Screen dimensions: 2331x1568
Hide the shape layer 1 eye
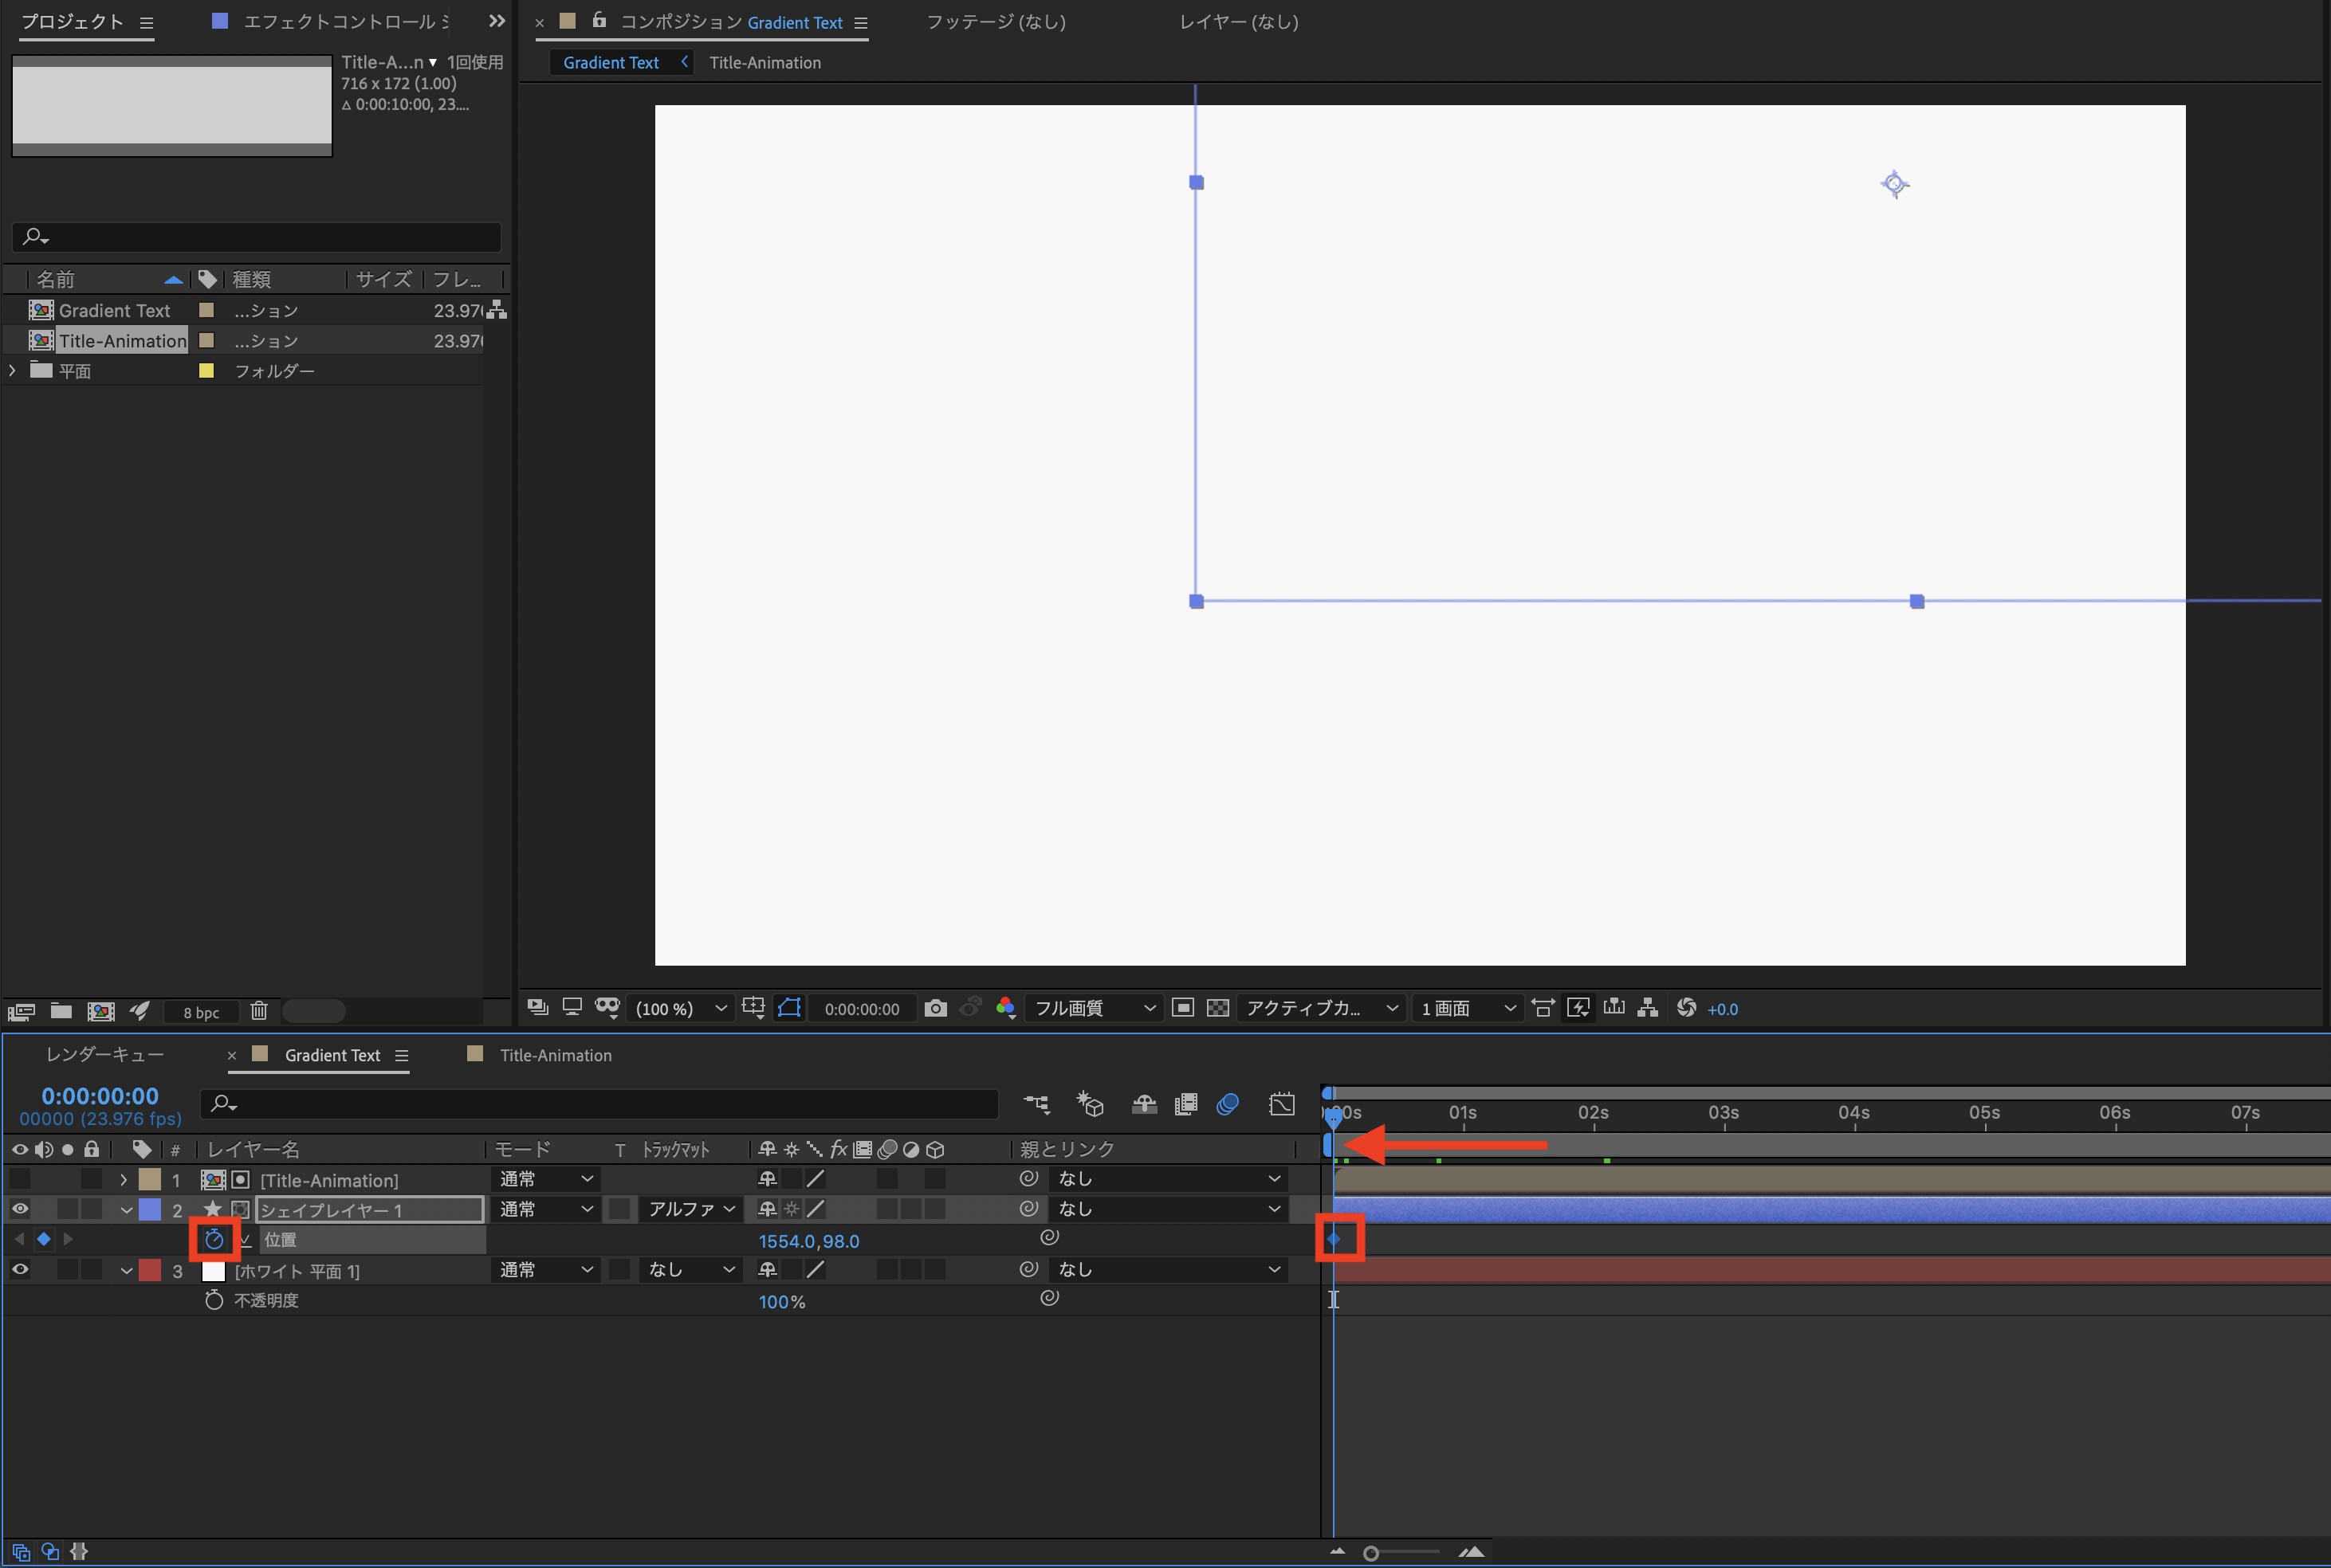(19, 1209)
